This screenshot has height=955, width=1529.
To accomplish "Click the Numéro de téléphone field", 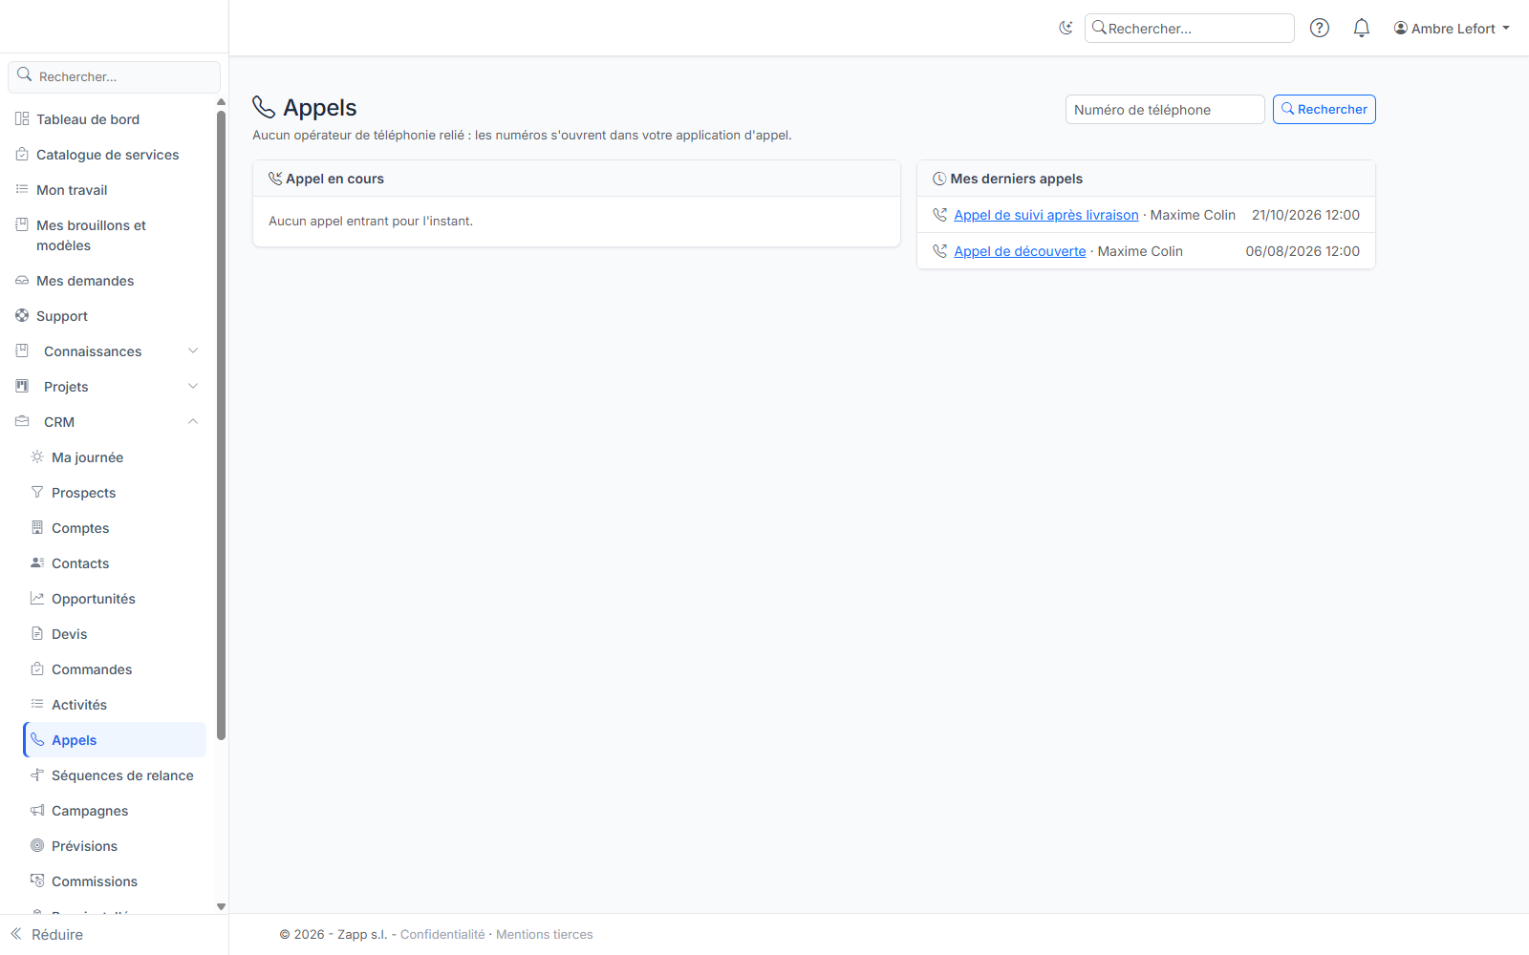I will (x=1165, y=110).
